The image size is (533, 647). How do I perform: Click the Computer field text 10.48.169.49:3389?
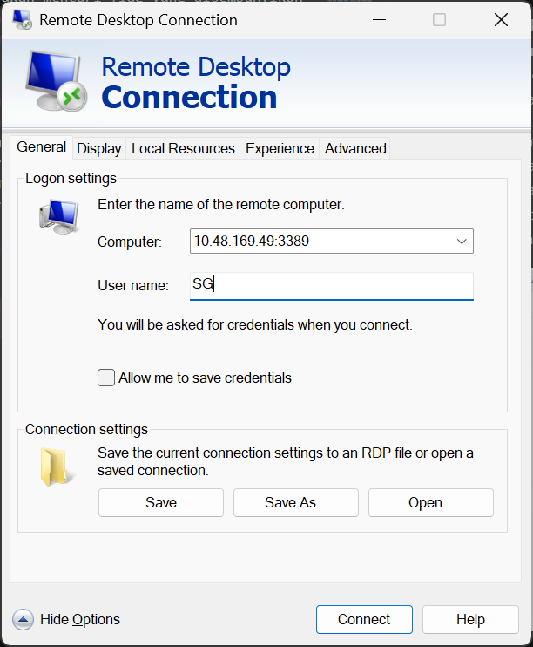(252, 241)
